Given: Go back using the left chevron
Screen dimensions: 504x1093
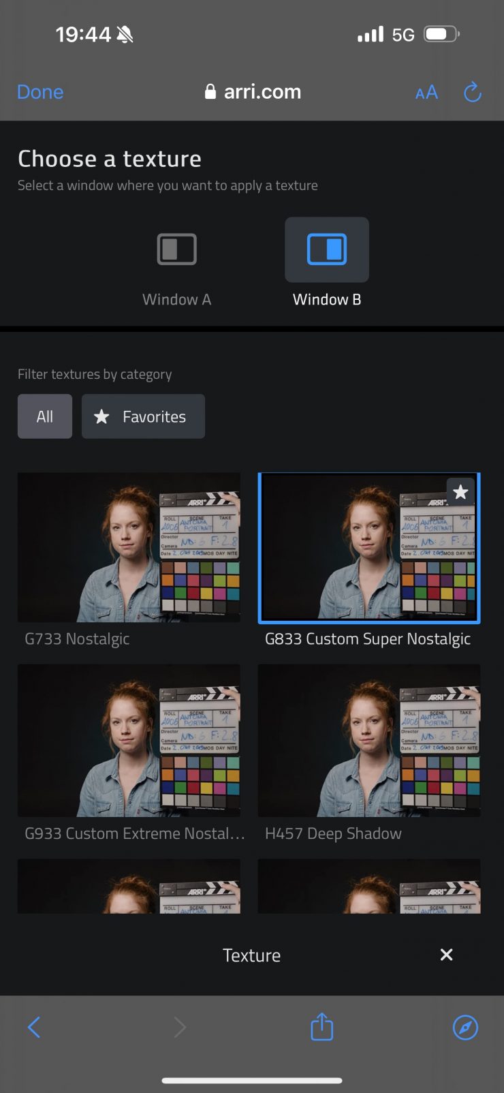Looking at the screenshot, I should (34, 1027).
